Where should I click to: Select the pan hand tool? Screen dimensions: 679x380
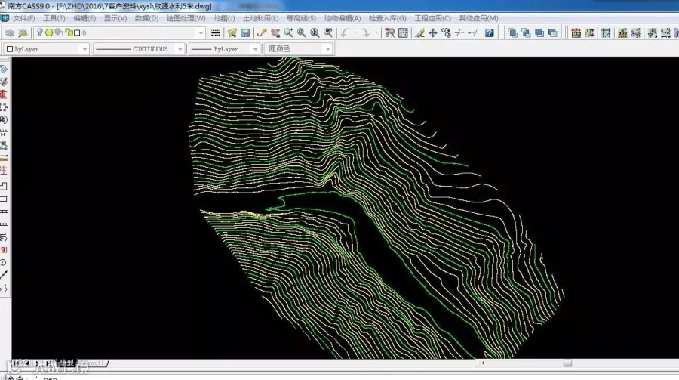point(275,33)
